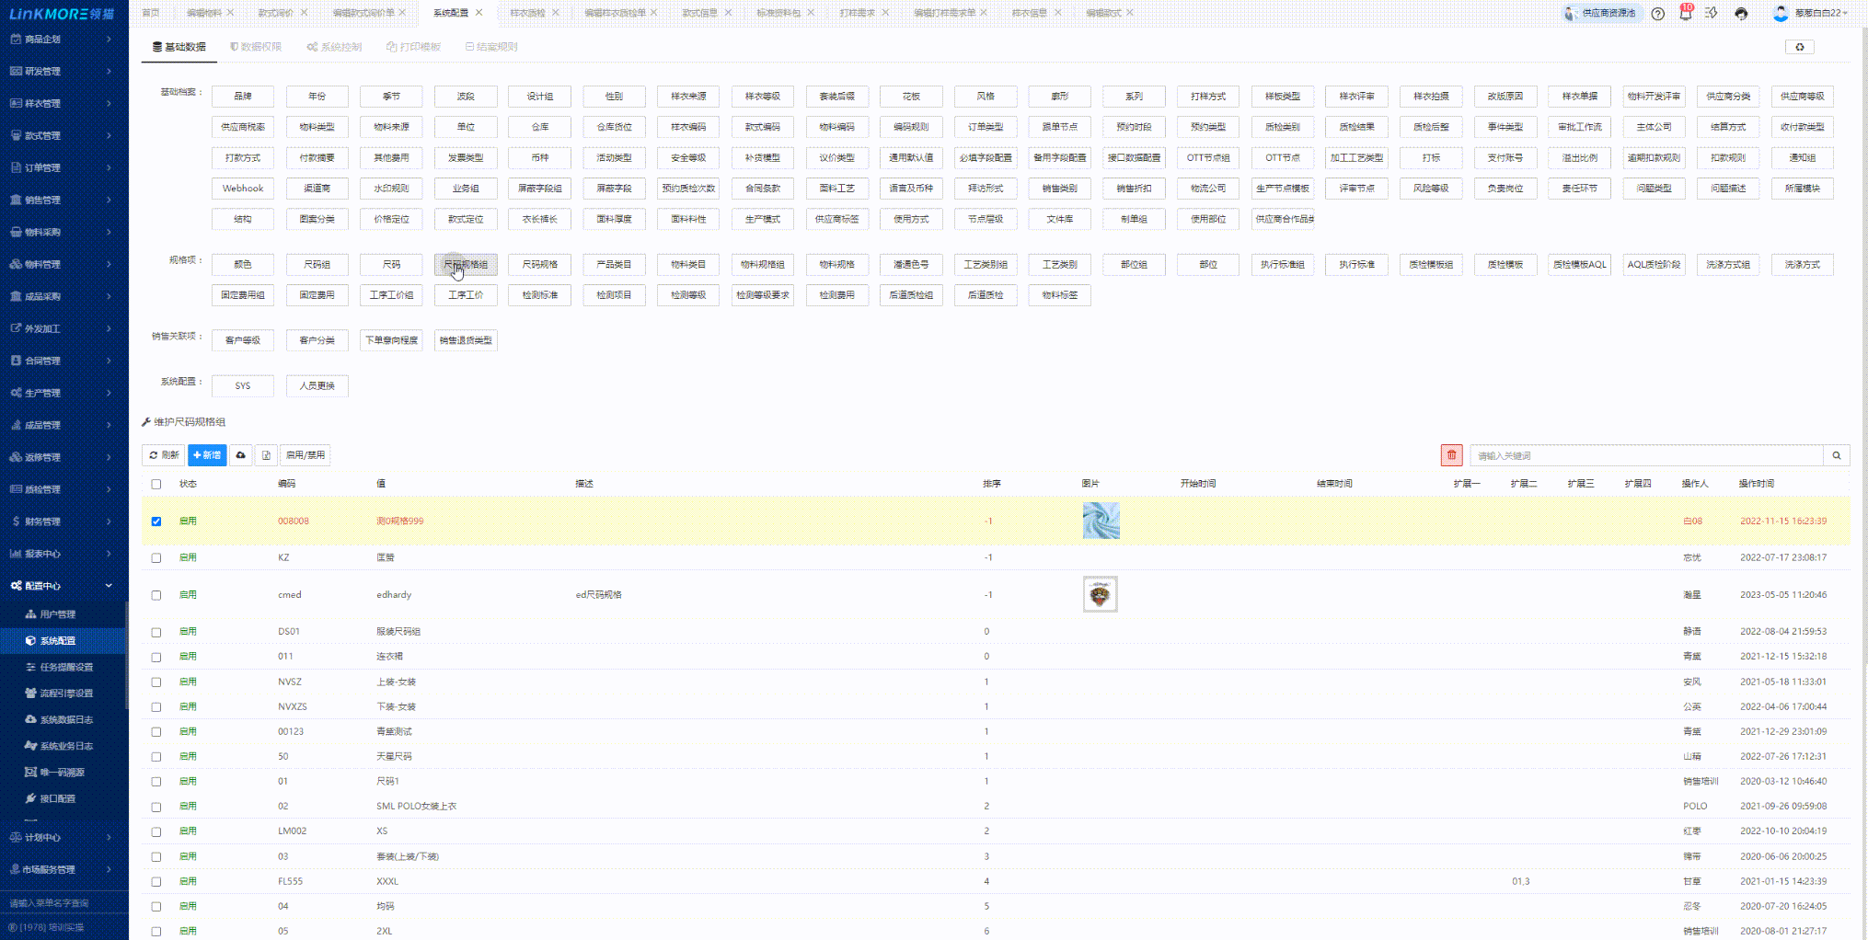Screen dimensions: 1868x940
Task: Click the blue 新增 button
Action: (207, 455)
